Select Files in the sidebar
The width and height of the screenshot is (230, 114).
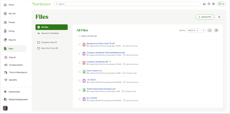click(x=14, y=49)
